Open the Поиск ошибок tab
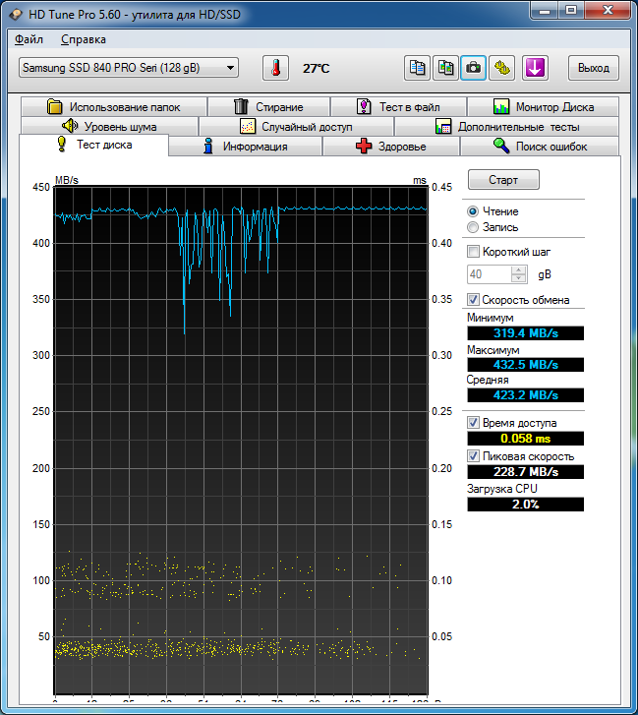The height and width of the screenshot is (715, 638). [541, 147]
